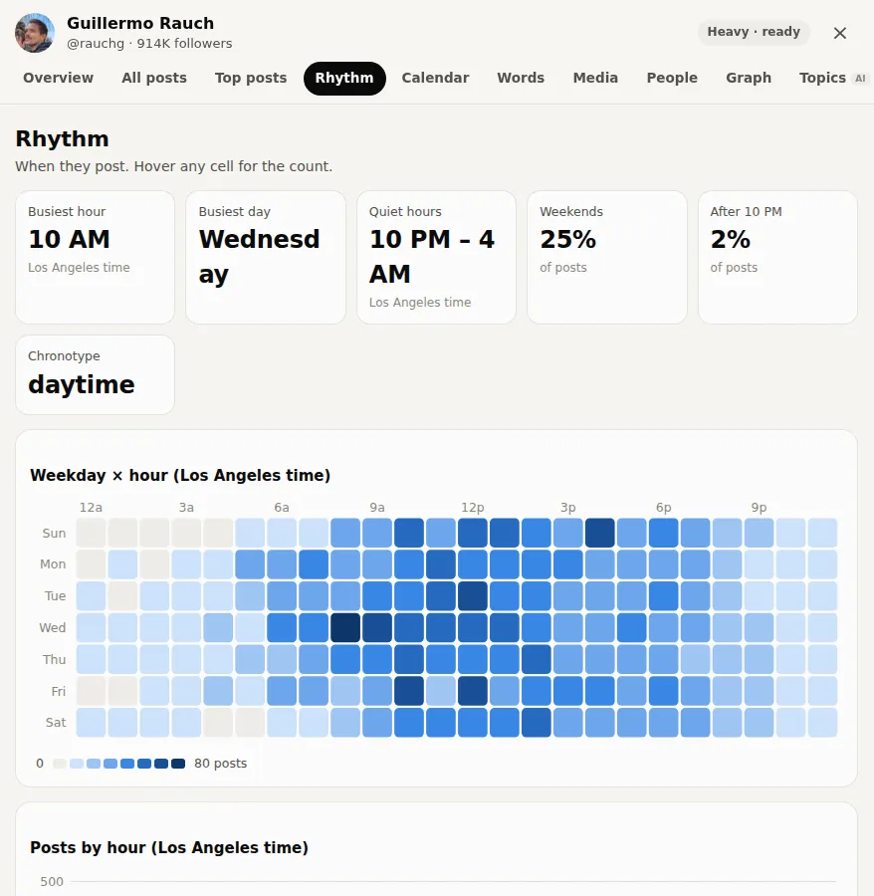Select the Saturday 11p heatmap cell
Screen dimensions: 874x896
[822, 723]
